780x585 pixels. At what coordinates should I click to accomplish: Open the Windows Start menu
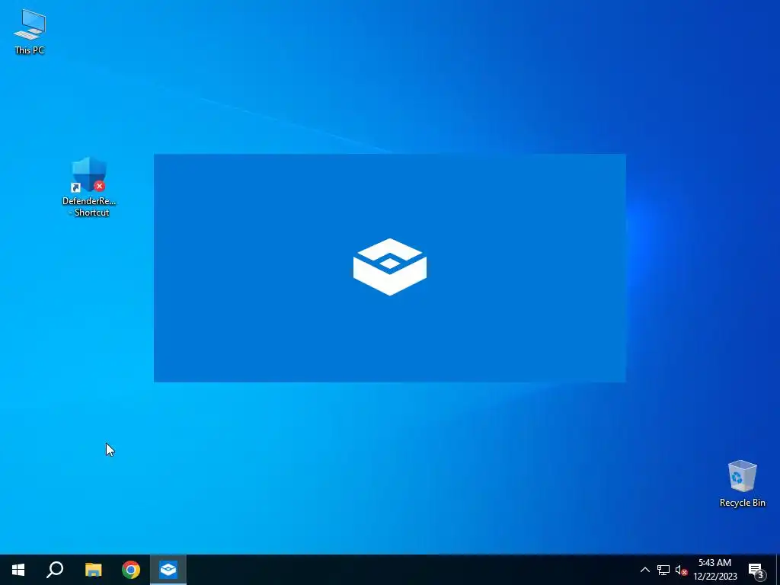point(18,570)
